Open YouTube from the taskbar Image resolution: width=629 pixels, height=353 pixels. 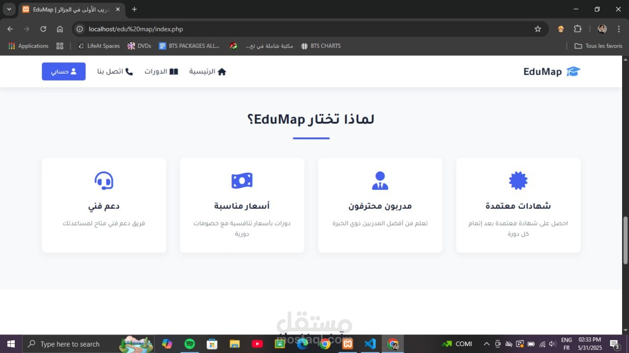(x=257, y=344)
